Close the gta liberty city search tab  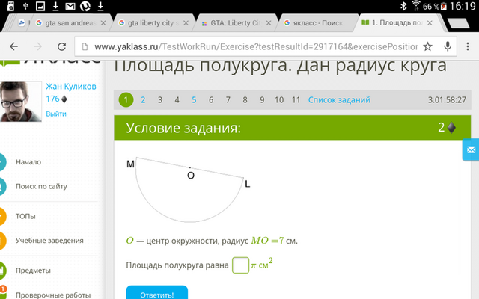click(x=186, y=23)
